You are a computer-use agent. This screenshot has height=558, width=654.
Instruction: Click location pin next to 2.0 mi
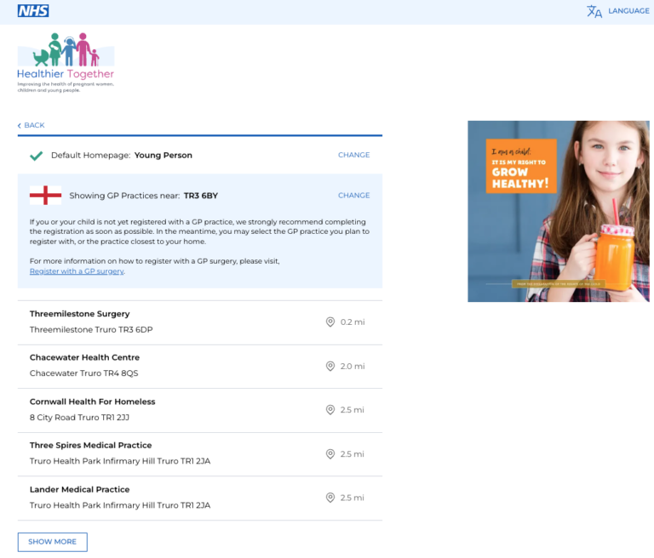pyautogui.click(x=330, y=367)
